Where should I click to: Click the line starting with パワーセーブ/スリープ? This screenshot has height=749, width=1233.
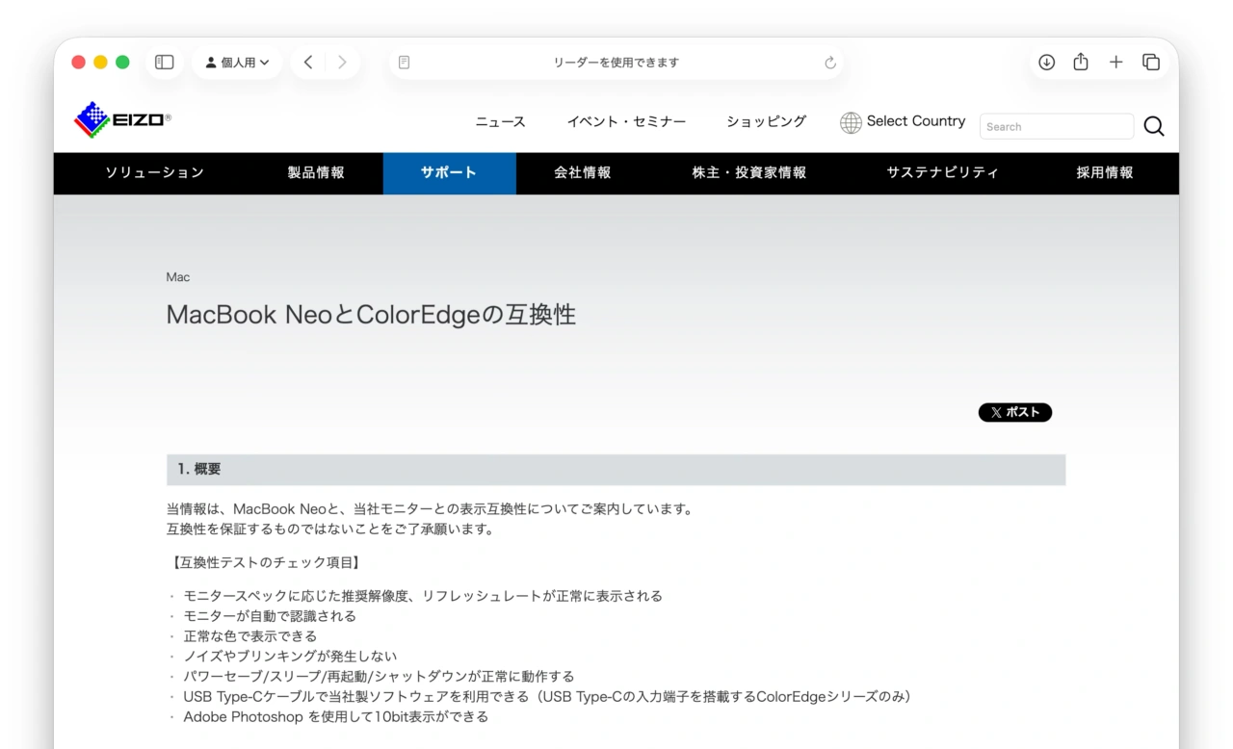tap(379, 677)
